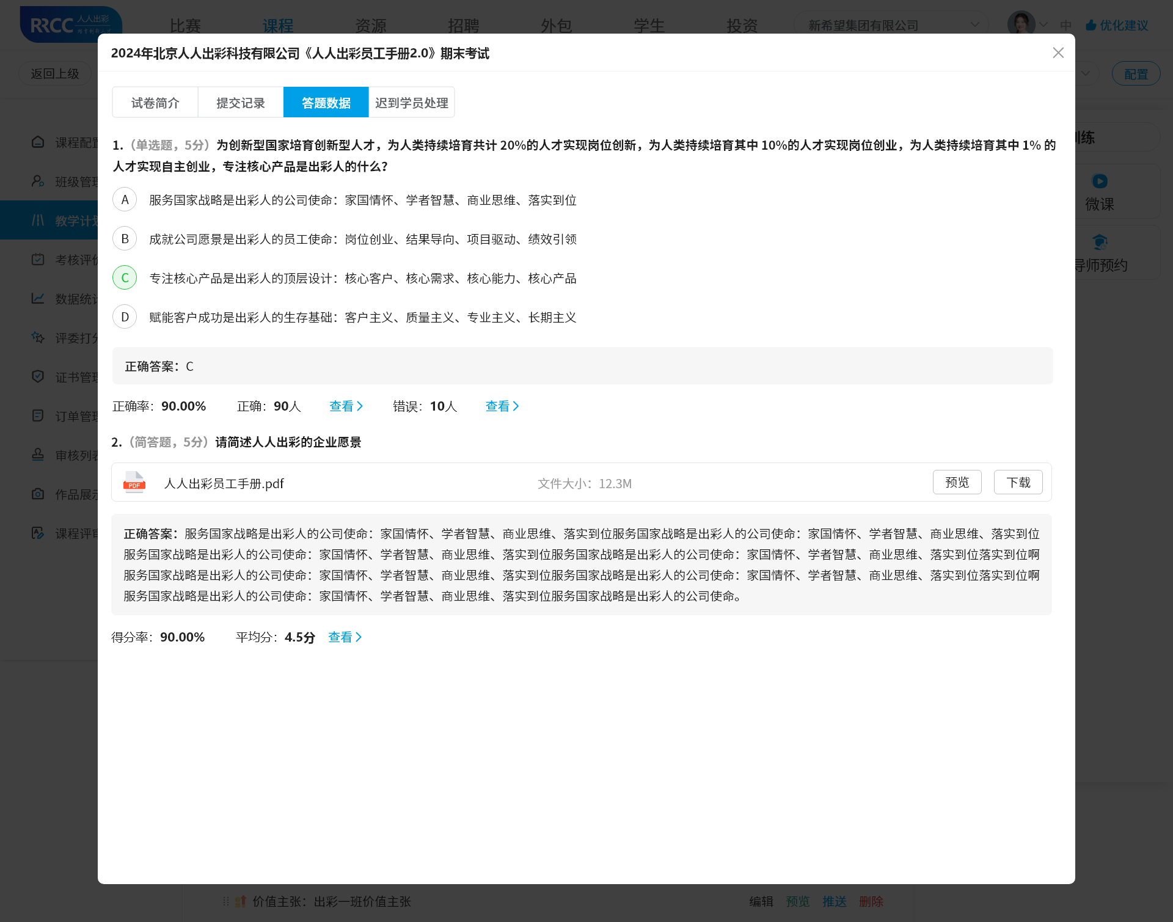The image size is (1173, 922).
Task: Open file name 人人出彩员工手册.pdf
Action: click(x=224, y=483)
